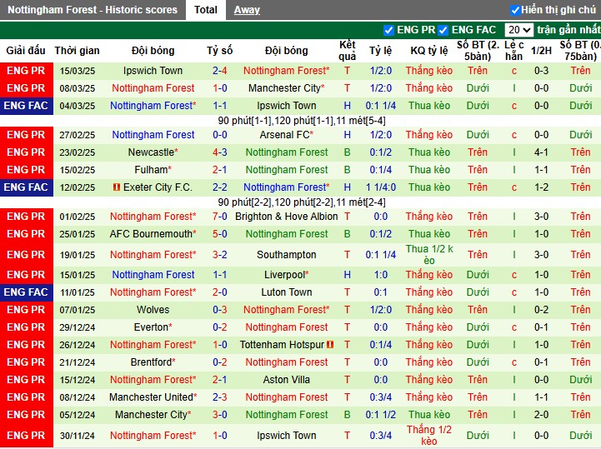Open Brentford team link
The width and height of the screenshot is (601, 449).
click(x=153, y=362)
